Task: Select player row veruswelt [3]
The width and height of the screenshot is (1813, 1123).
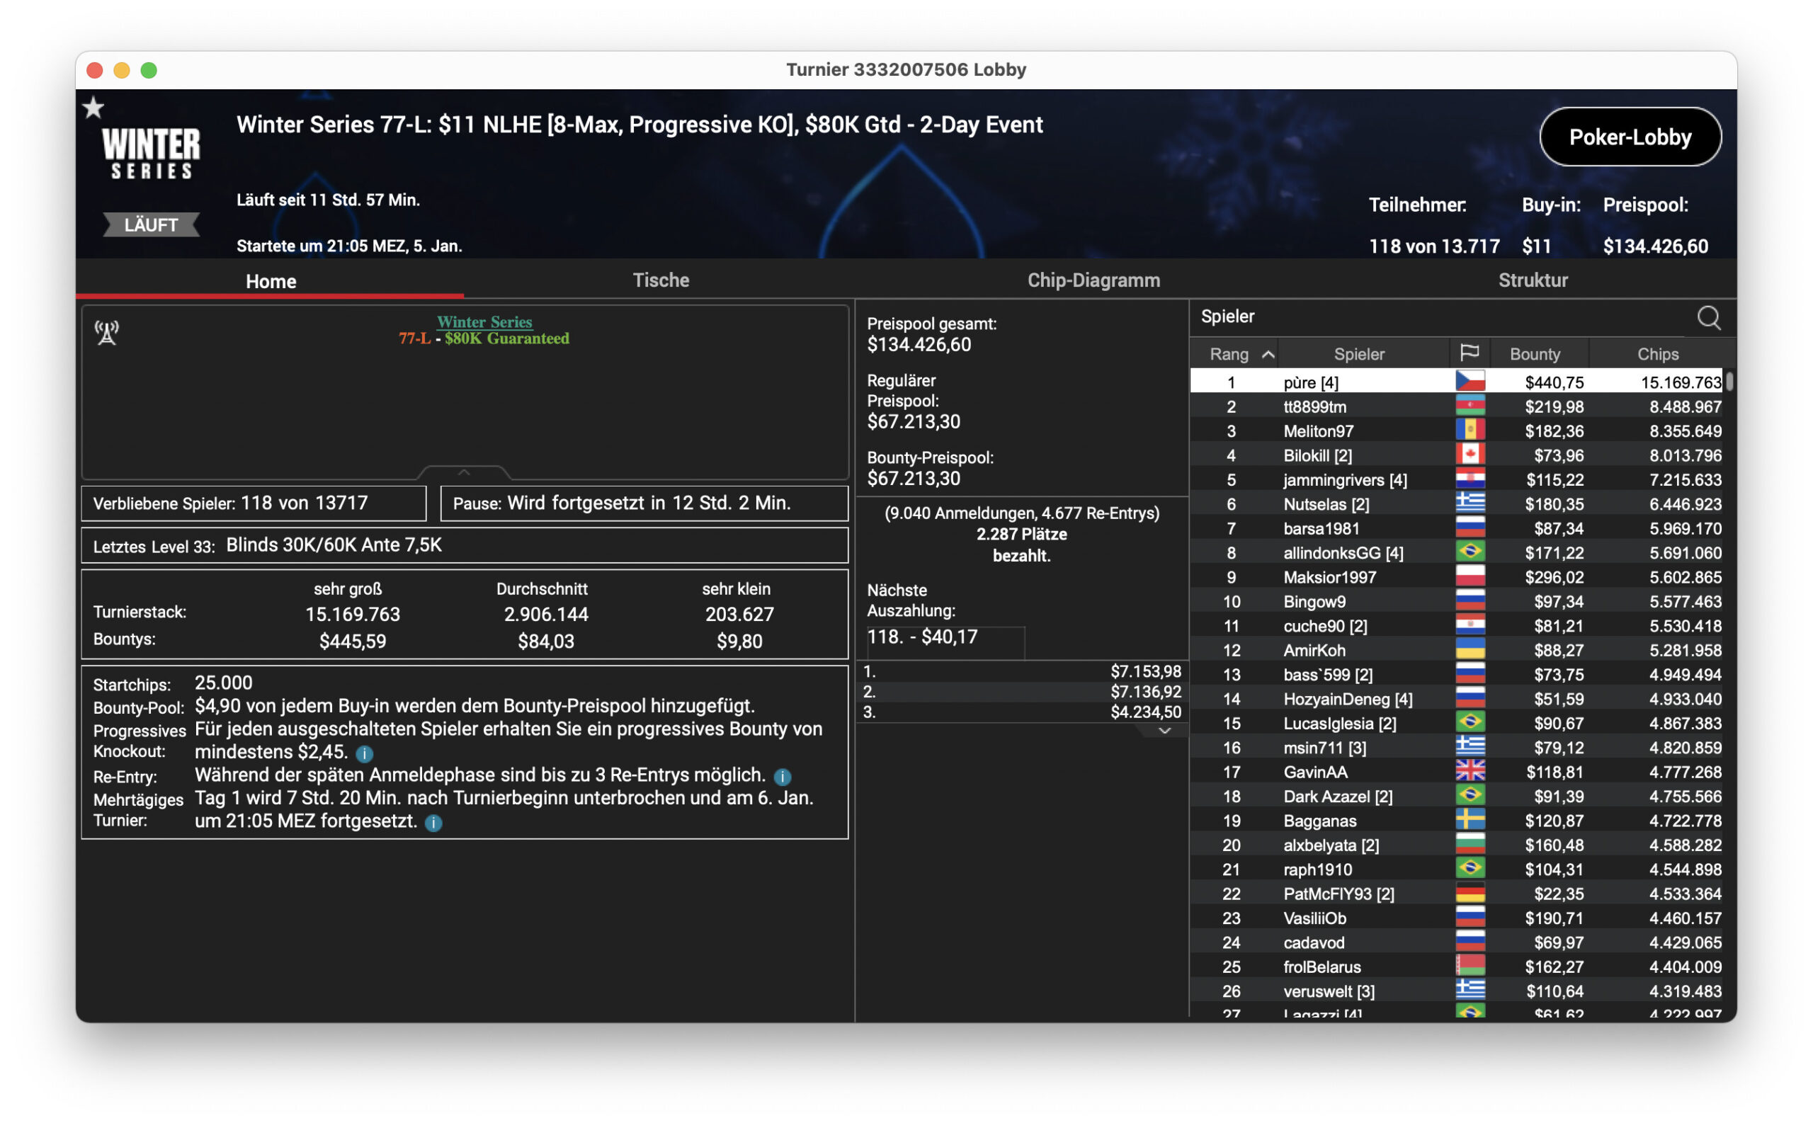Action: click(x=1456, y=991)
